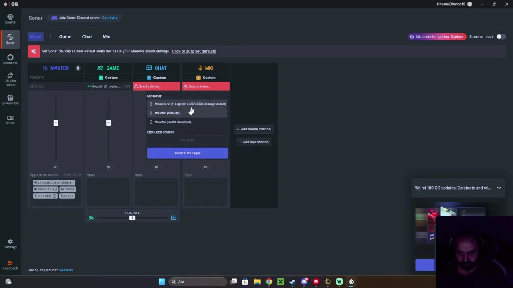This screenshot has width=513, height=288.
Task: Click the Device Manager button
Action: point(188,153)
